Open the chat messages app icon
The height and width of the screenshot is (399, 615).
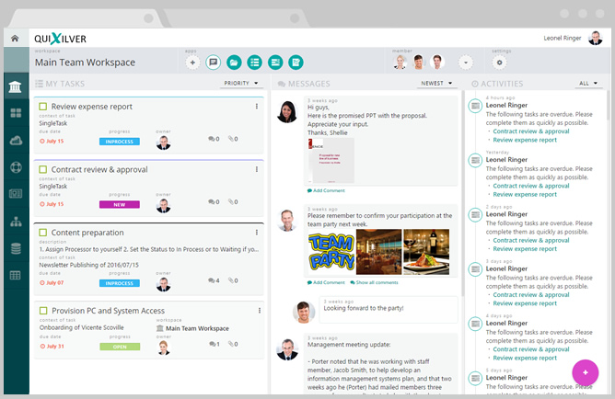coord(213,63)
